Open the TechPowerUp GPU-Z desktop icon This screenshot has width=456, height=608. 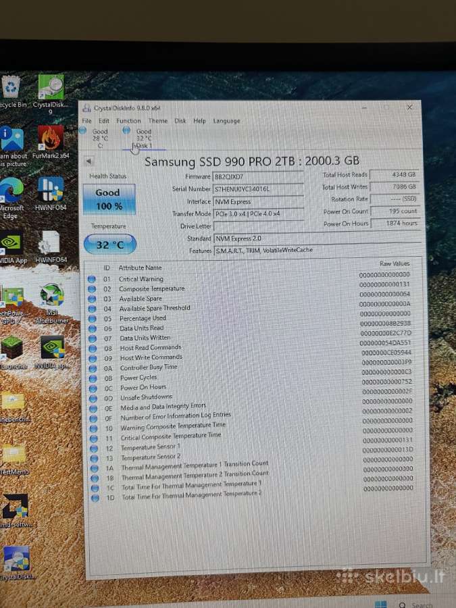click(13, 305)
